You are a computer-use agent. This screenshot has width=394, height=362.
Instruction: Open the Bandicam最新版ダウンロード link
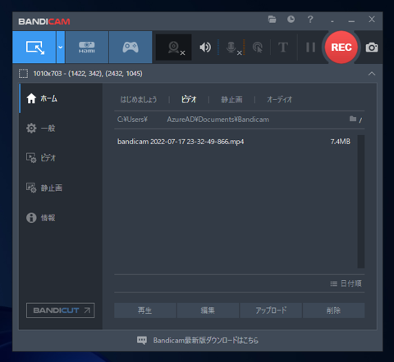[206, 341]
